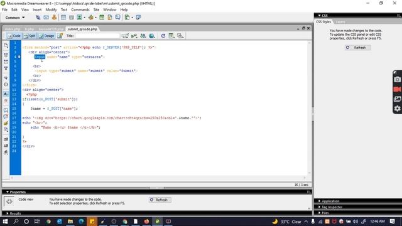402x226 pixels.
Task: Click Collapse Full Tag in coding toolbar
Action: (6, 55)
